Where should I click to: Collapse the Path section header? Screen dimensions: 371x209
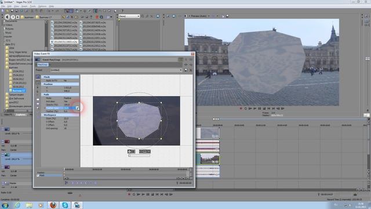pyautogui.click(x=60, y=94)
